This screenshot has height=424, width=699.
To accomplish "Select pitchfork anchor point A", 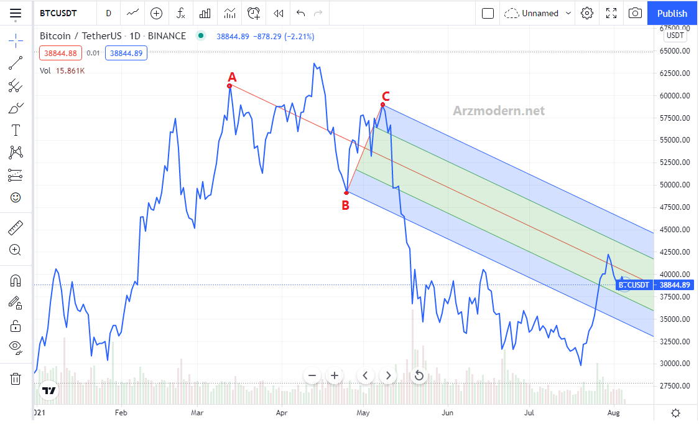I will 229,86.
